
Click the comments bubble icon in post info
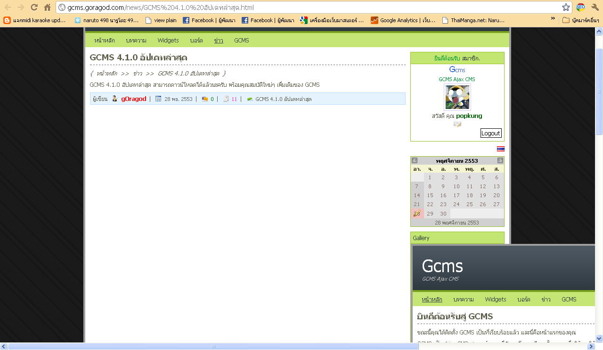point(205,99)
